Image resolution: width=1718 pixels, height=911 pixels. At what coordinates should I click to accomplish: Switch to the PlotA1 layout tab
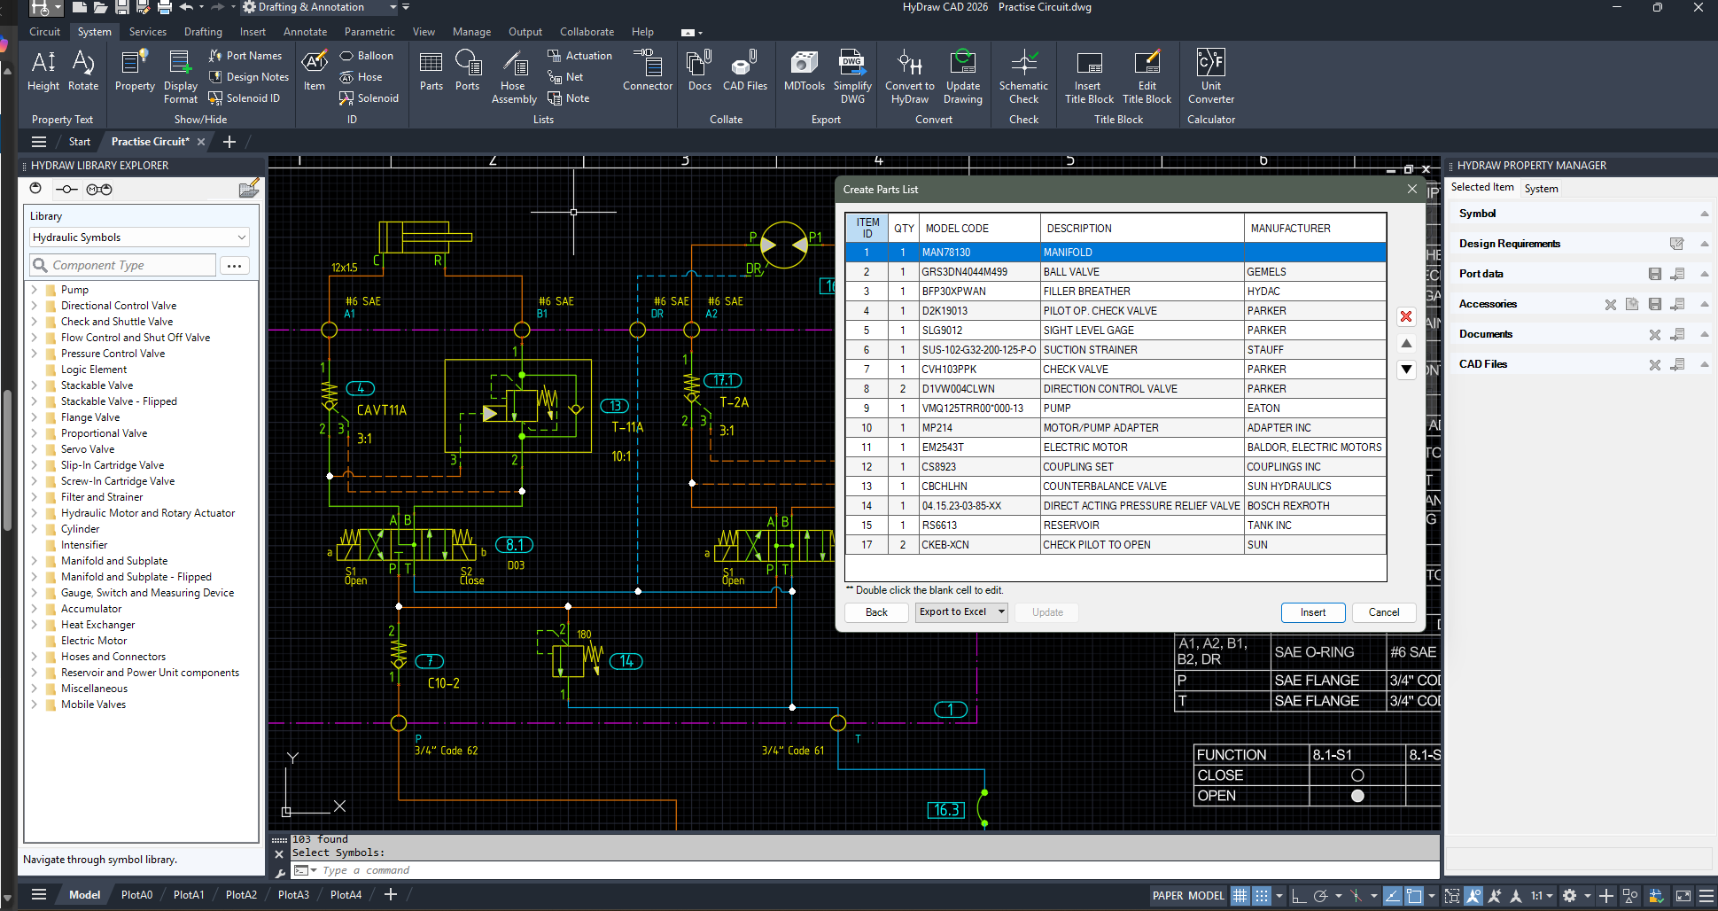click(x=189, y=895)
